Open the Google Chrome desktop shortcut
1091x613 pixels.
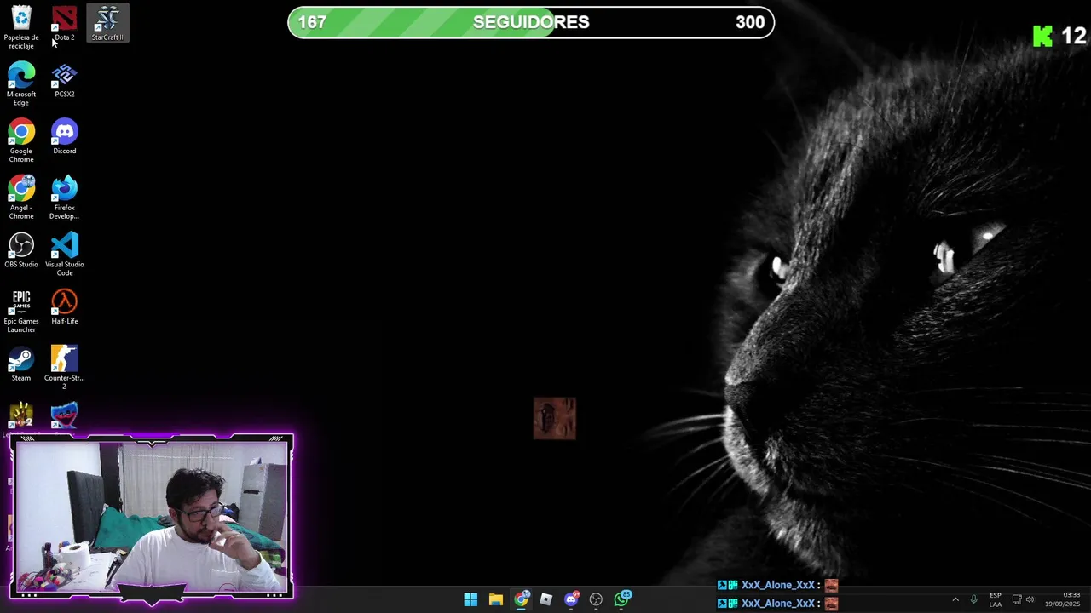[x=21, y=141]
